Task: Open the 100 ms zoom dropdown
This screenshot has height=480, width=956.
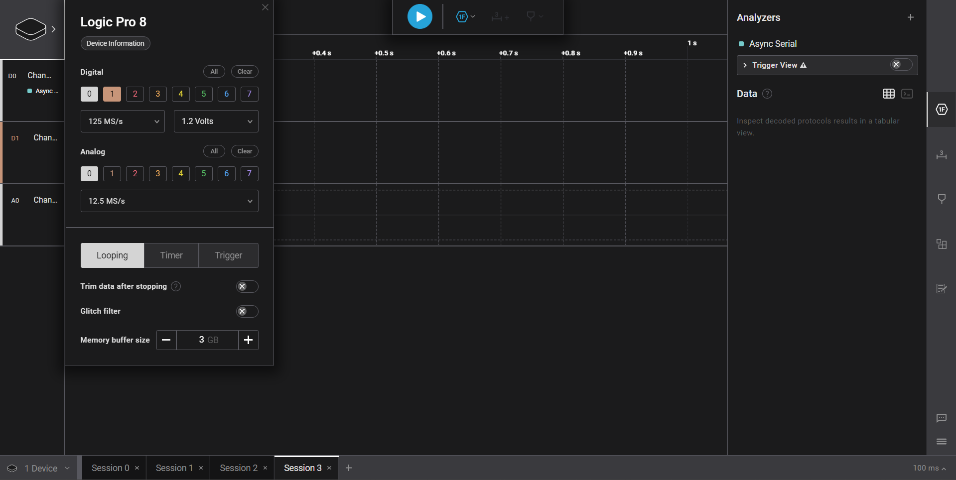Action: (930, 468)
